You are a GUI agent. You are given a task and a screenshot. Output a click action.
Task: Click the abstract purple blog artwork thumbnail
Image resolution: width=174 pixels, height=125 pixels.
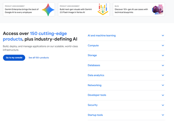(x=158, y=9)
